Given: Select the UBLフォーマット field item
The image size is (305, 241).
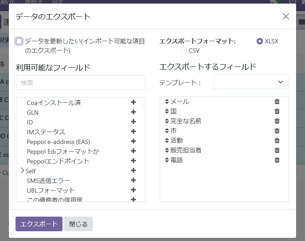Looking at the screenshot, I should click(x=51, y=190).
